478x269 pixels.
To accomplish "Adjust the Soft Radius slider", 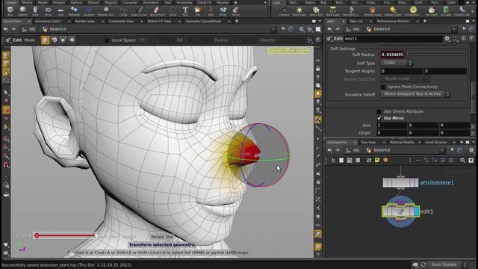I will (x=437, y=55).
